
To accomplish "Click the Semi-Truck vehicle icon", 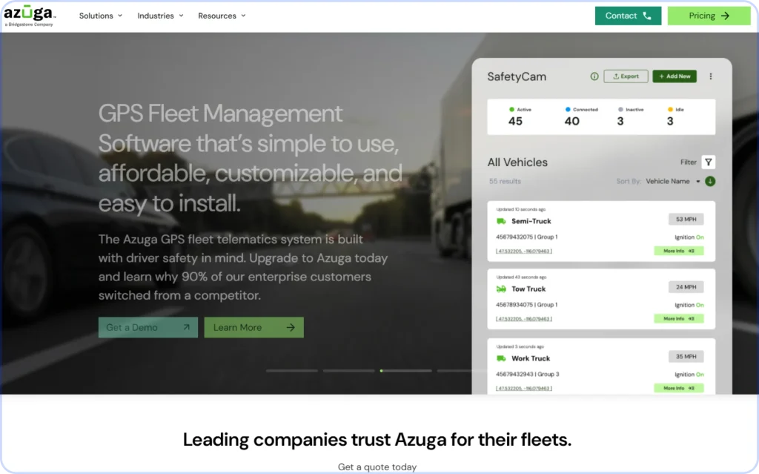I will click(501, 221).
